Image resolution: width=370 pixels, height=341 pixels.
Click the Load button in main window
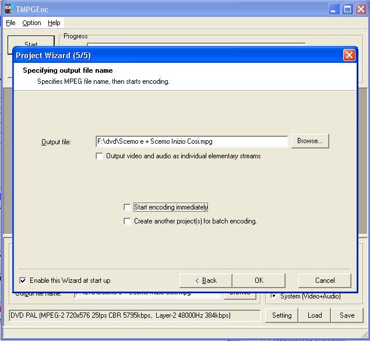tap(315, 315)
